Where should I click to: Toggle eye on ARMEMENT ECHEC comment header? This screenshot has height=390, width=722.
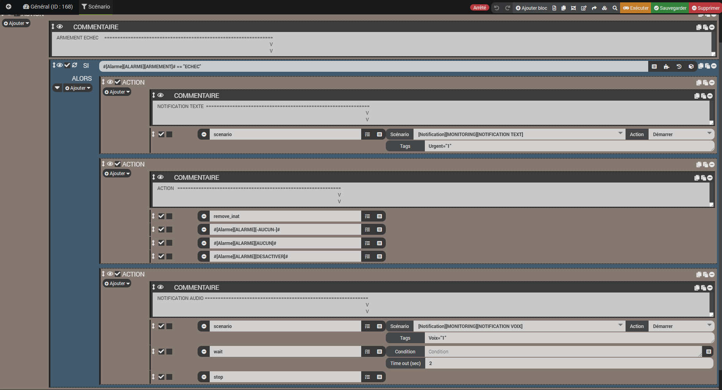pos(60,27)
